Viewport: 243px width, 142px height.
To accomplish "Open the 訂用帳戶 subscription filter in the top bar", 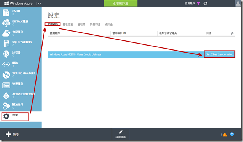I will coord(192,3).
